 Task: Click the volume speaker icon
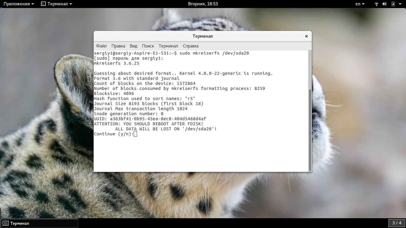[385, 4]
